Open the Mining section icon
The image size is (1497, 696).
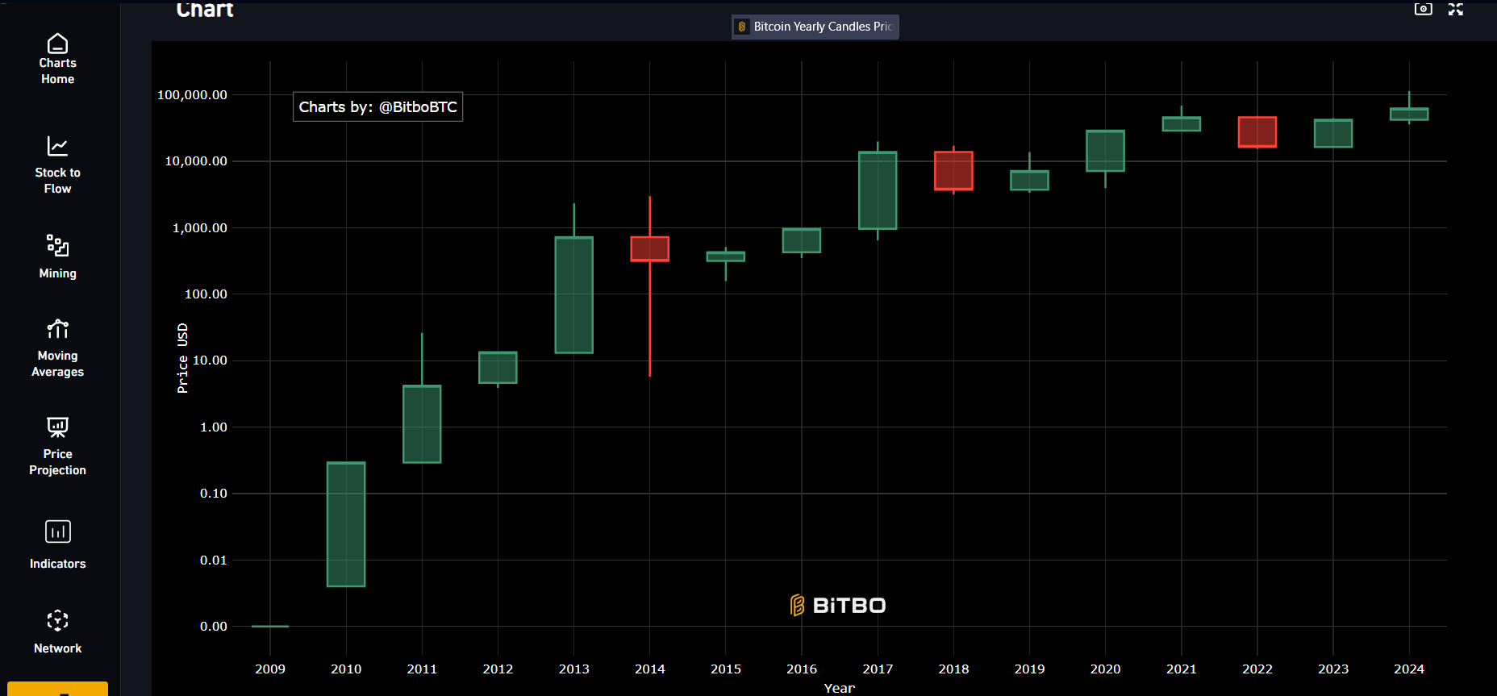[57, 245]
